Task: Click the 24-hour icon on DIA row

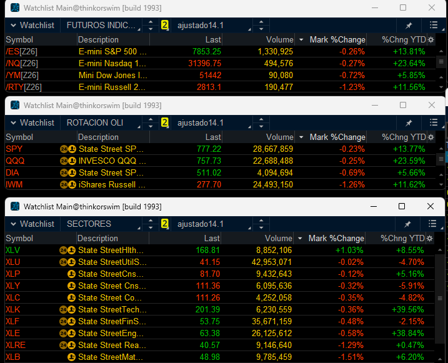Action: click(64, 173)
